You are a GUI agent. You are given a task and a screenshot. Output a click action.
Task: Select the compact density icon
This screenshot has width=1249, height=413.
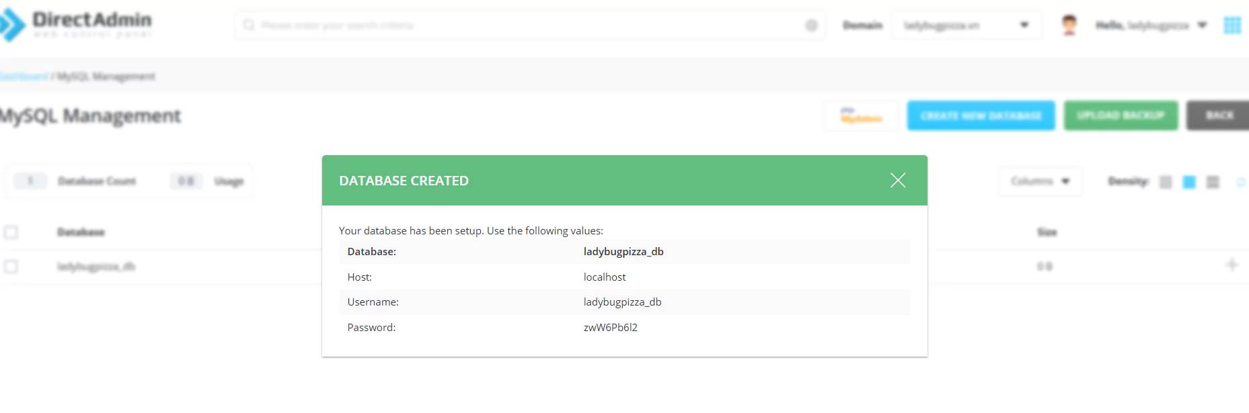click(1166, 182)
